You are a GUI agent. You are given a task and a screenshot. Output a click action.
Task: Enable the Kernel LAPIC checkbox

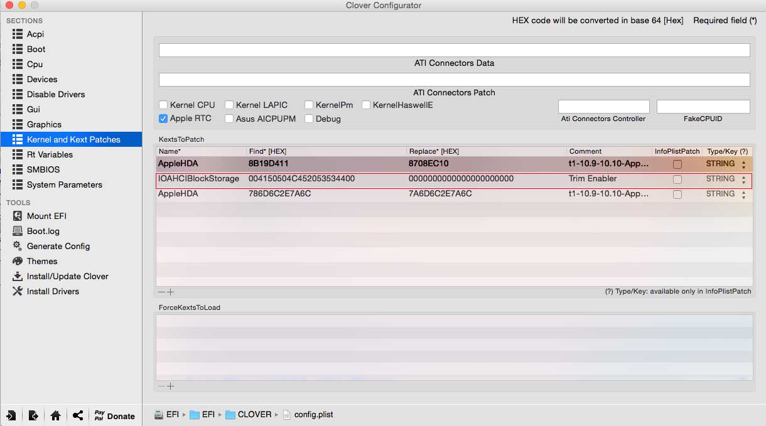click(x=229, y=105)
